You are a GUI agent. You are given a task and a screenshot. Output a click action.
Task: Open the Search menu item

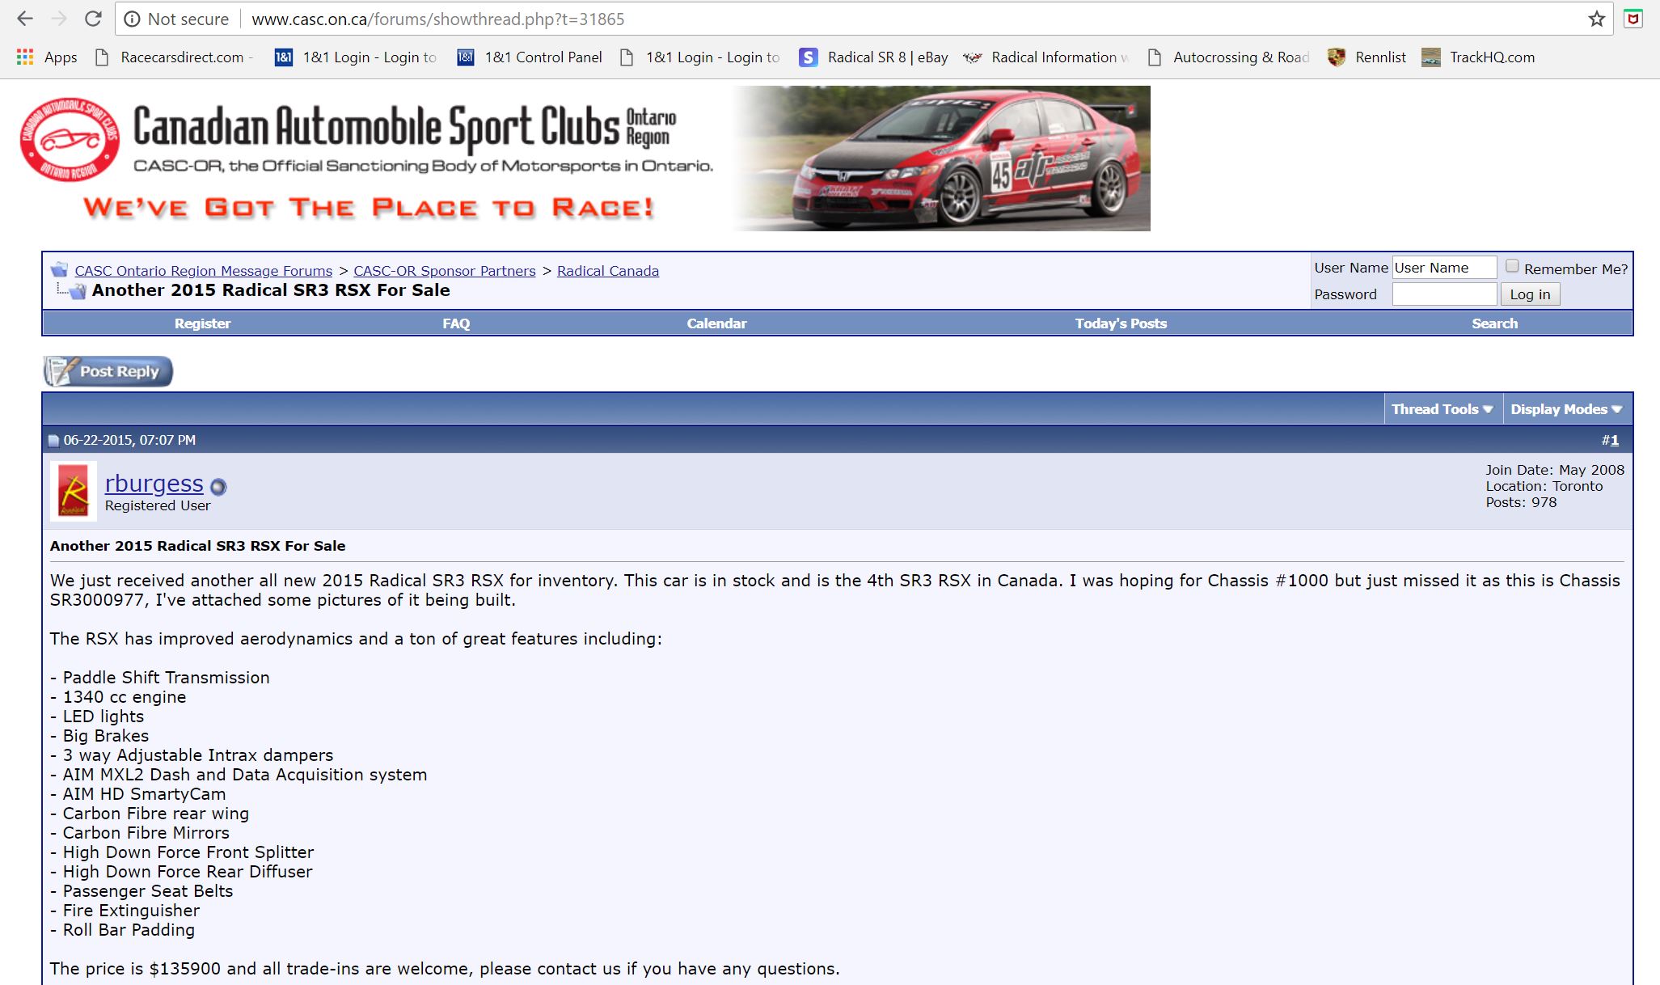[x=1495, y=323]
